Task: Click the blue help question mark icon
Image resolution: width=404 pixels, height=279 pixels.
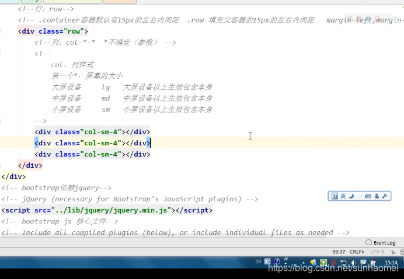Action: click(x=277, y=261)
